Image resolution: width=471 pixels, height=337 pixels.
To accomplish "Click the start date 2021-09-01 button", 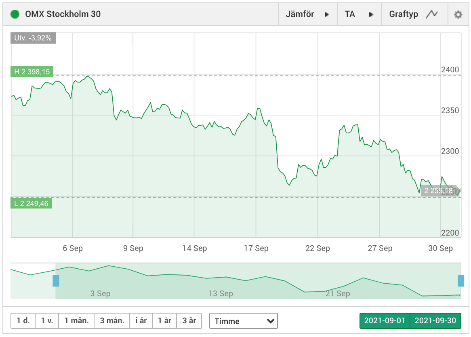I will tap(385, 321).
